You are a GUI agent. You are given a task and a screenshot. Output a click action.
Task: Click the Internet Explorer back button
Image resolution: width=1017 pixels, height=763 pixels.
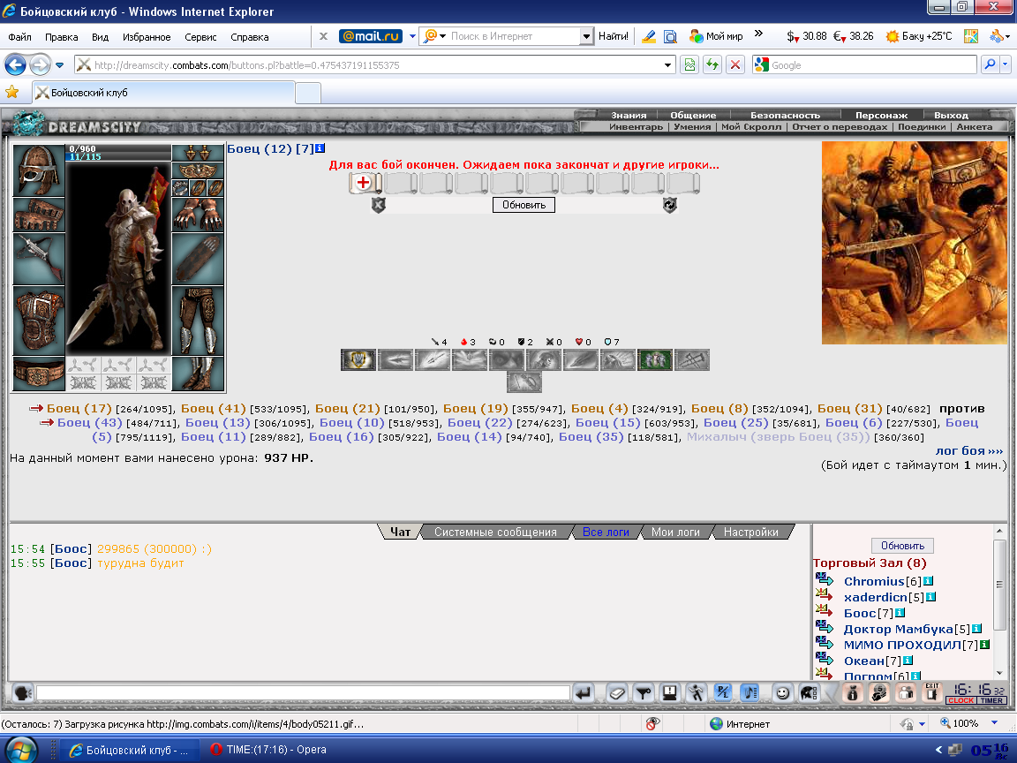16,64
